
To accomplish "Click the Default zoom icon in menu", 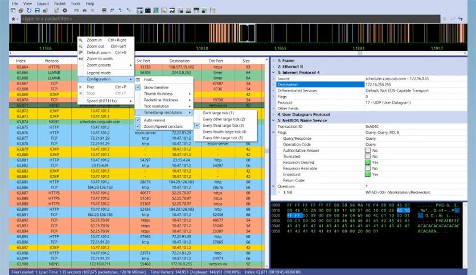I will [x=81, y=52].
